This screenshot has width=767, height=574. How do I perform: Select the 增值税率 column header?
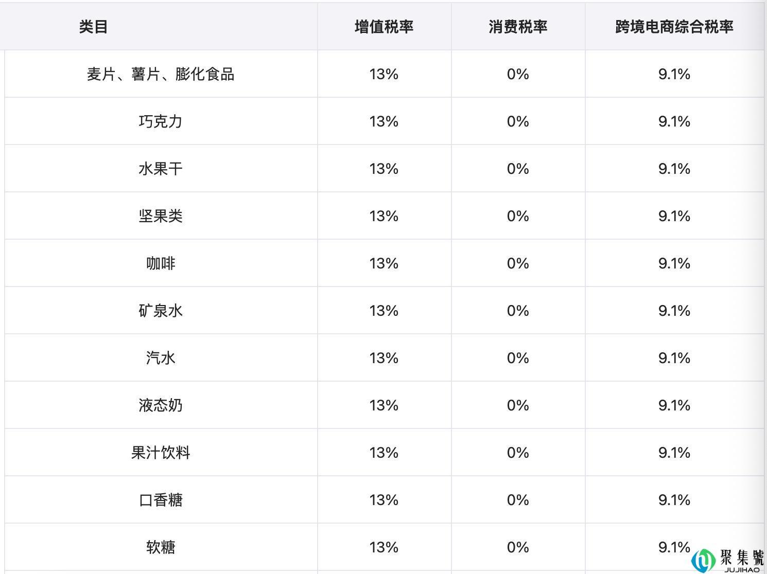click(384, 27)
